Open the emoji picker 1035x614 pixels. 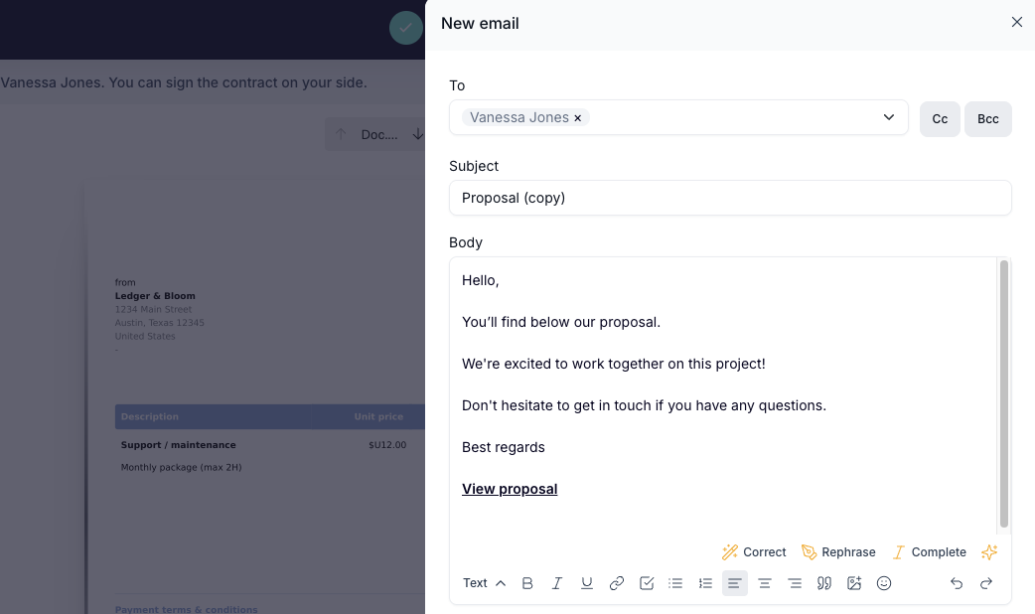(884, 583)
